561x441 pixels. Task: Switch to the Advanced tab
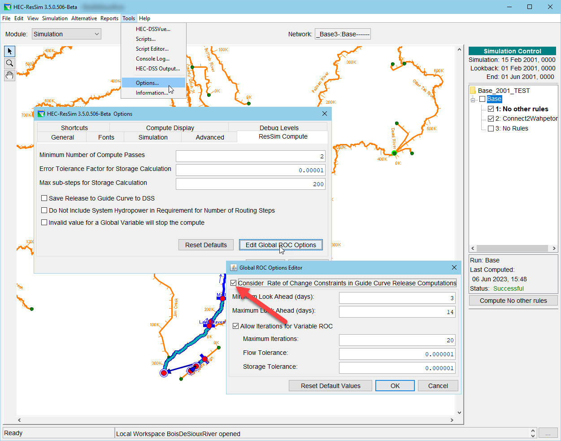click(209, 137)
